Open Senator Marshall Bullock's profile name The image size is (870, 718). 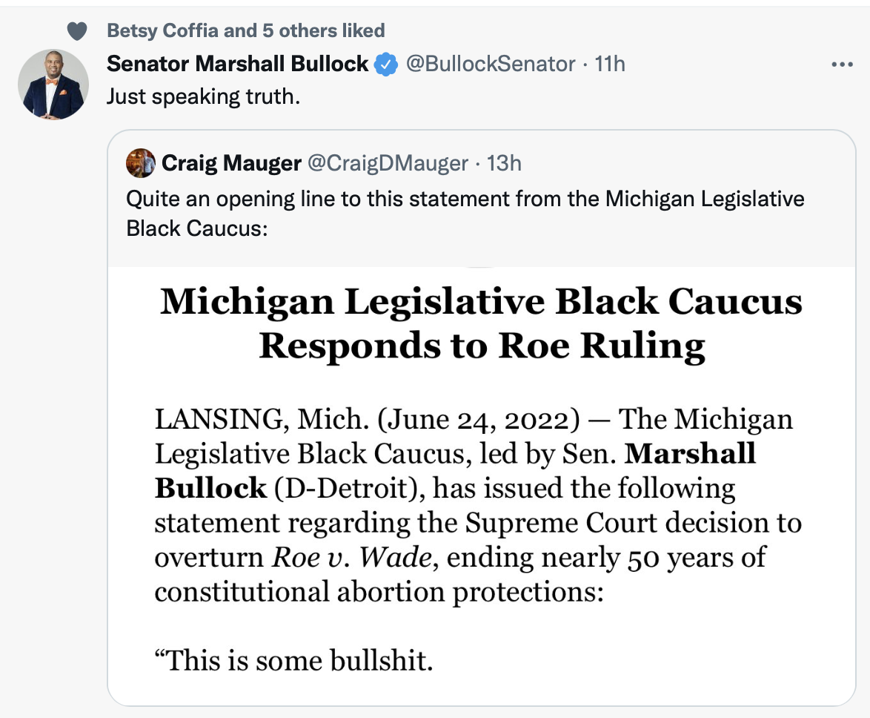click(237, 64)
